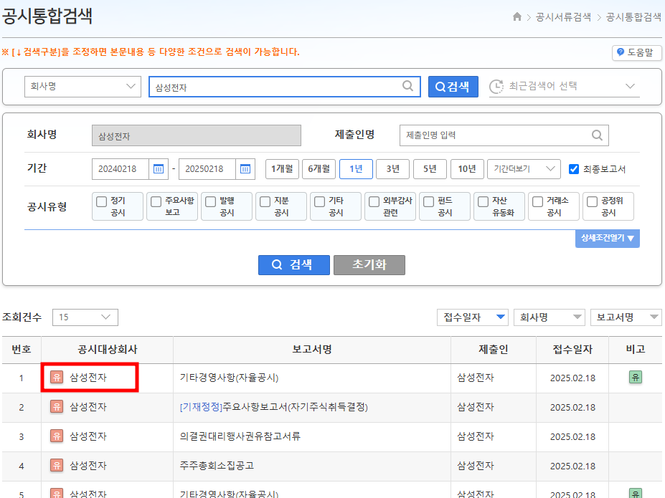
Task: Open the 공시서류검색 breadcrumb link
Action: [563, 17]
